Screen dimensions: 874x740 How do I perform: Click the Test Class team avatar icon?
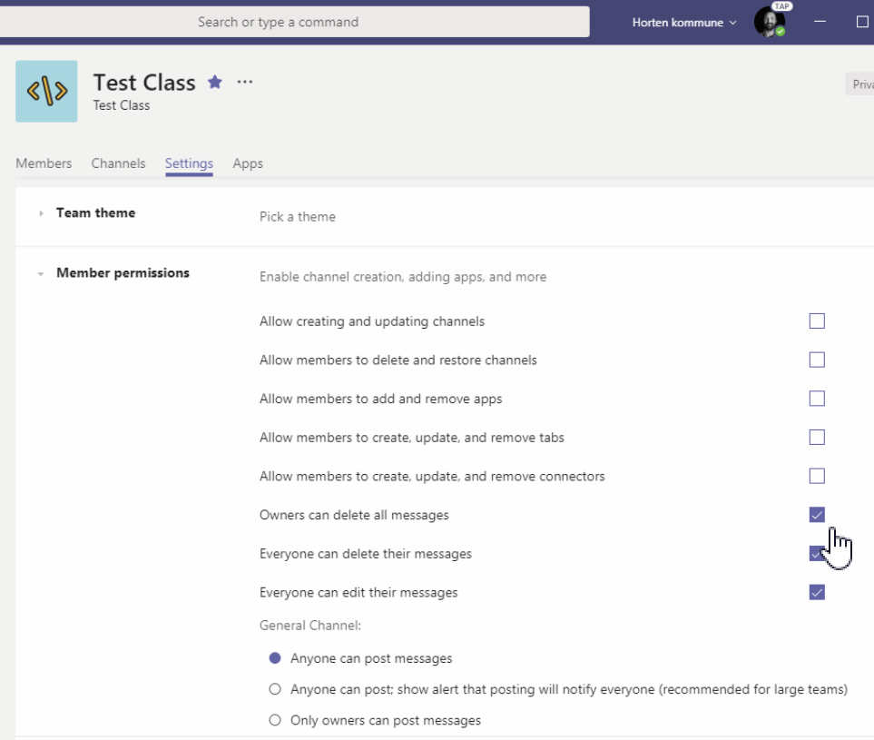46,91
